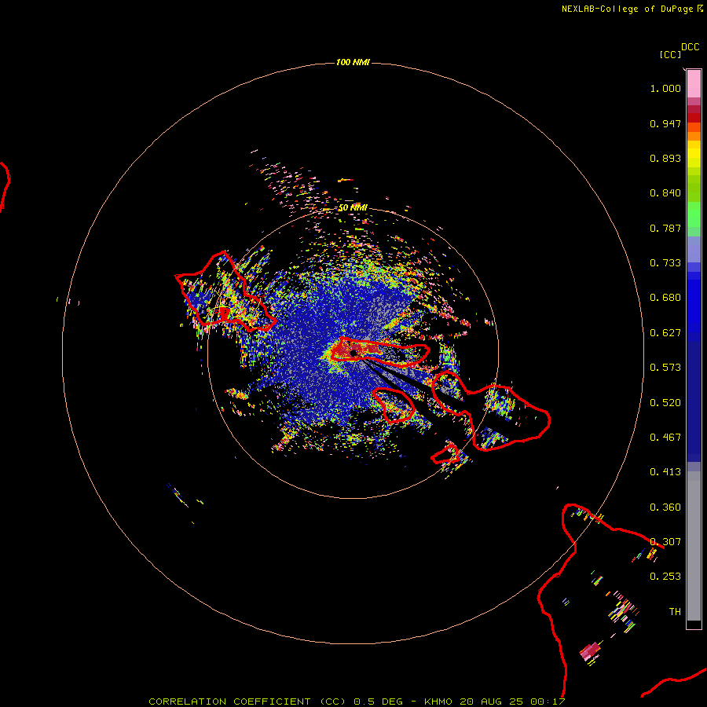Screen dimensions: 707x707
Task: Click the 00:17 timestamp in caption
Action: coord(548,702)
